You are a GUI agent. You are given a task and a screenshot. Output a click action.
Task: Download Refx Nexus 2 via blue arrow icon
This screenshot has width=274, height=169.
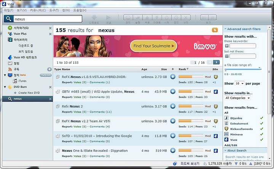[x=173, y=106]
